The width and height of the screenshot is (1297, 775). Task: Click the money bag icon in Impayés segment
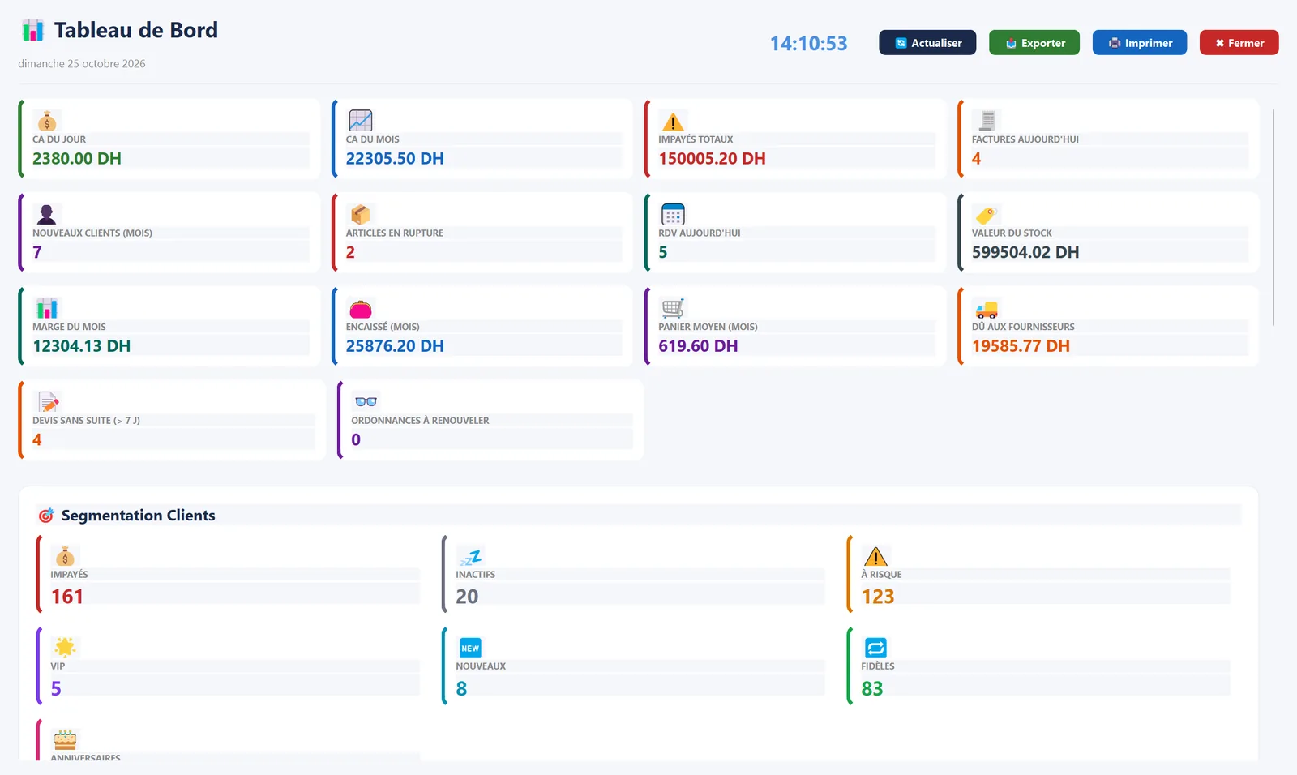pos(65,556)
